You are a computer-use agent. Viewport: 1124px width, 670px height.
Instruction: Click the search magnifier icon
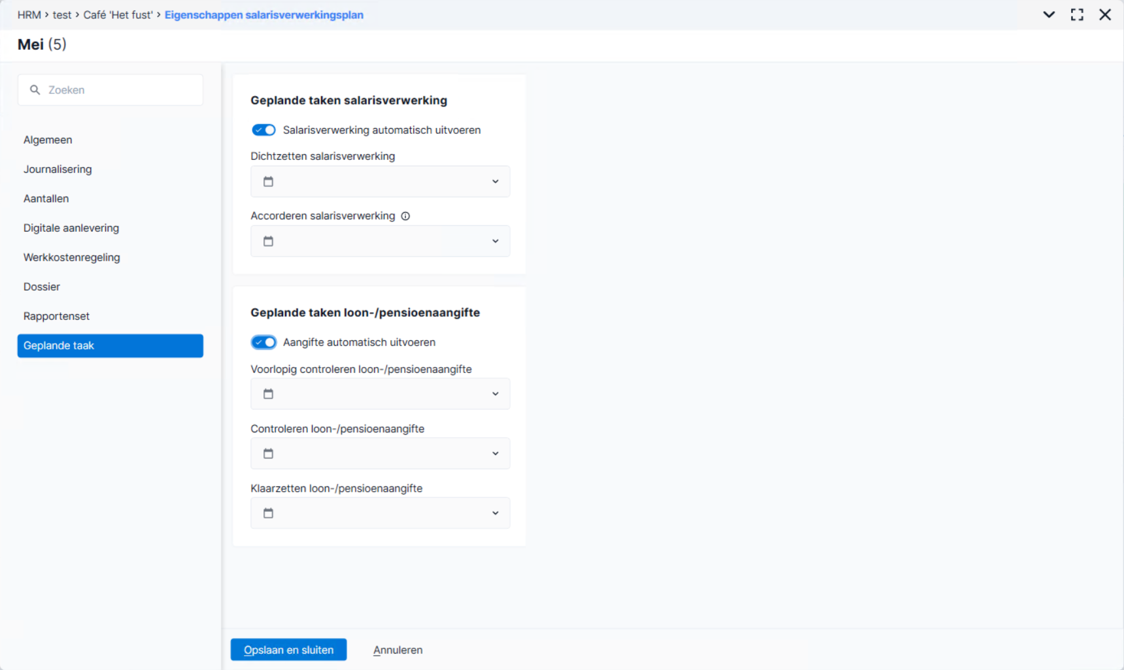click(35, 89)
